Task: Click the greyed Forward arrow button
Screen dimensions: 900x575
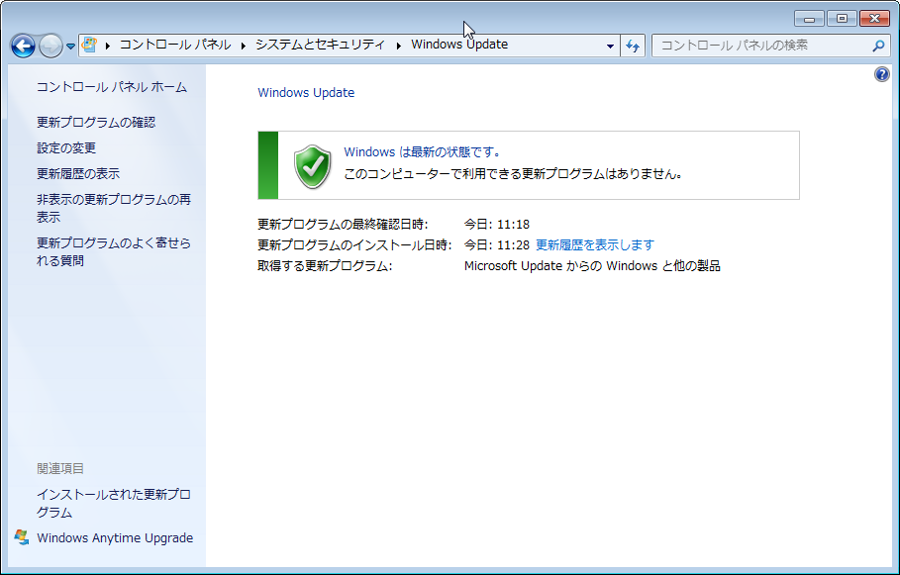Action: tap(50, 46)
